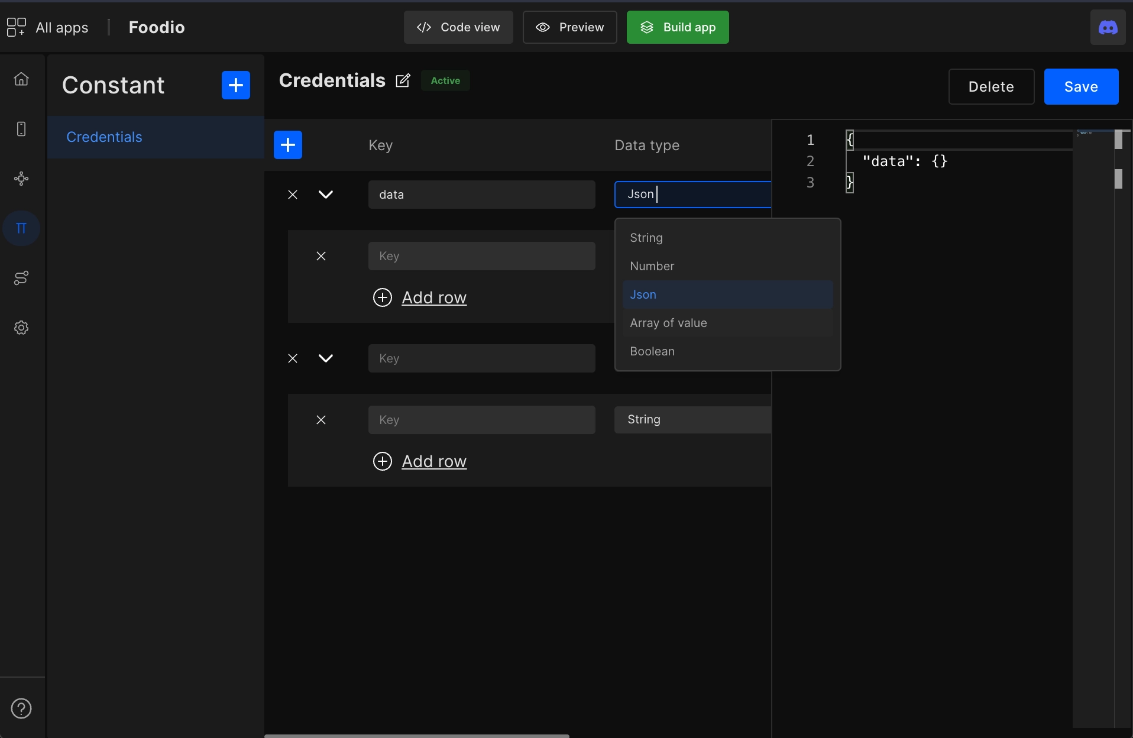Click the key field containing data
This screenshot has height=738, width=1133.
pyautogui.click(x=482, y=195)
